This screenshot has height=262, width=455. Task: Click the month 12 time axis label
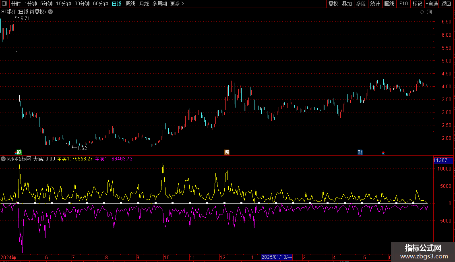pos(223,257)
